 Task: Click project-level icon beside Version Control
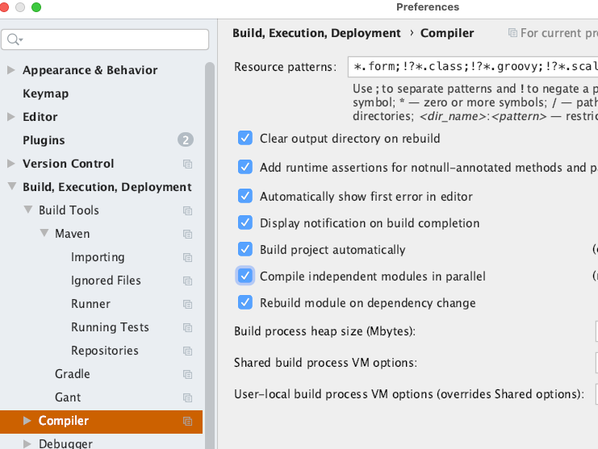pyautogui.click(x=187, y=164)
